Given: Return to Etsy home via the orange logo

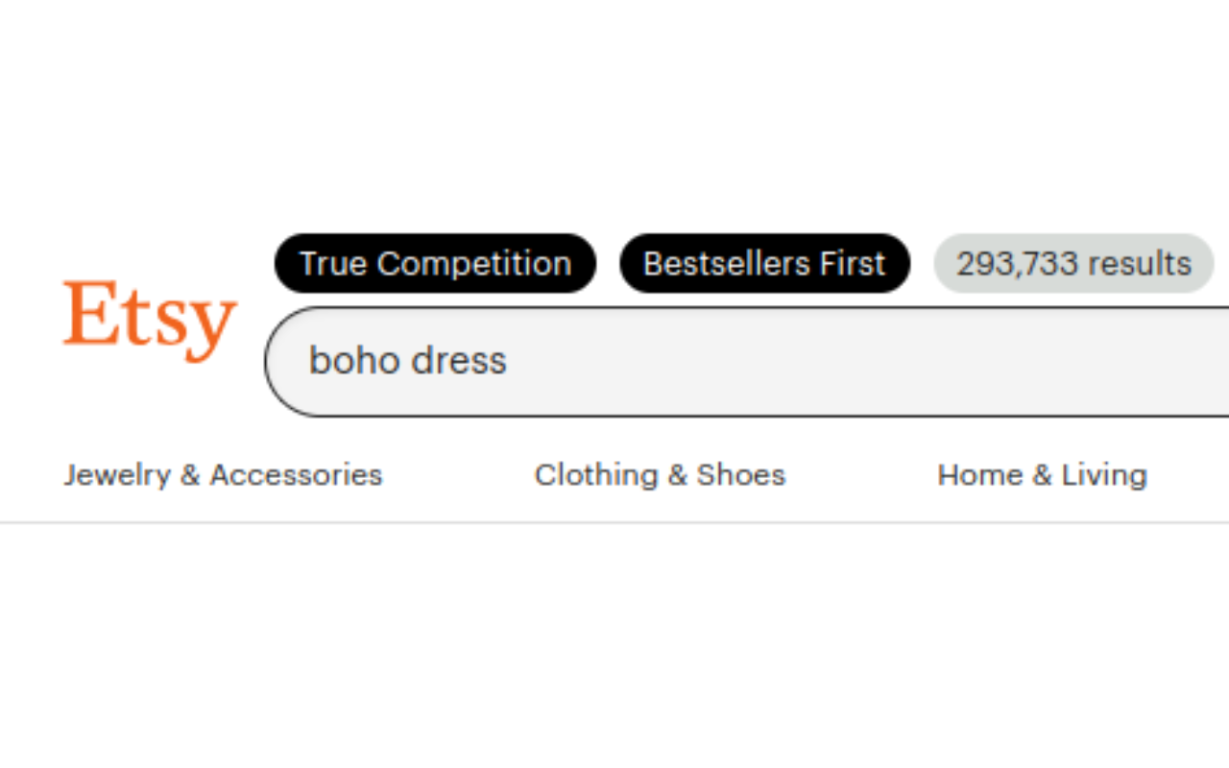Looking at the screenshot, I should [x=149, y=319].
